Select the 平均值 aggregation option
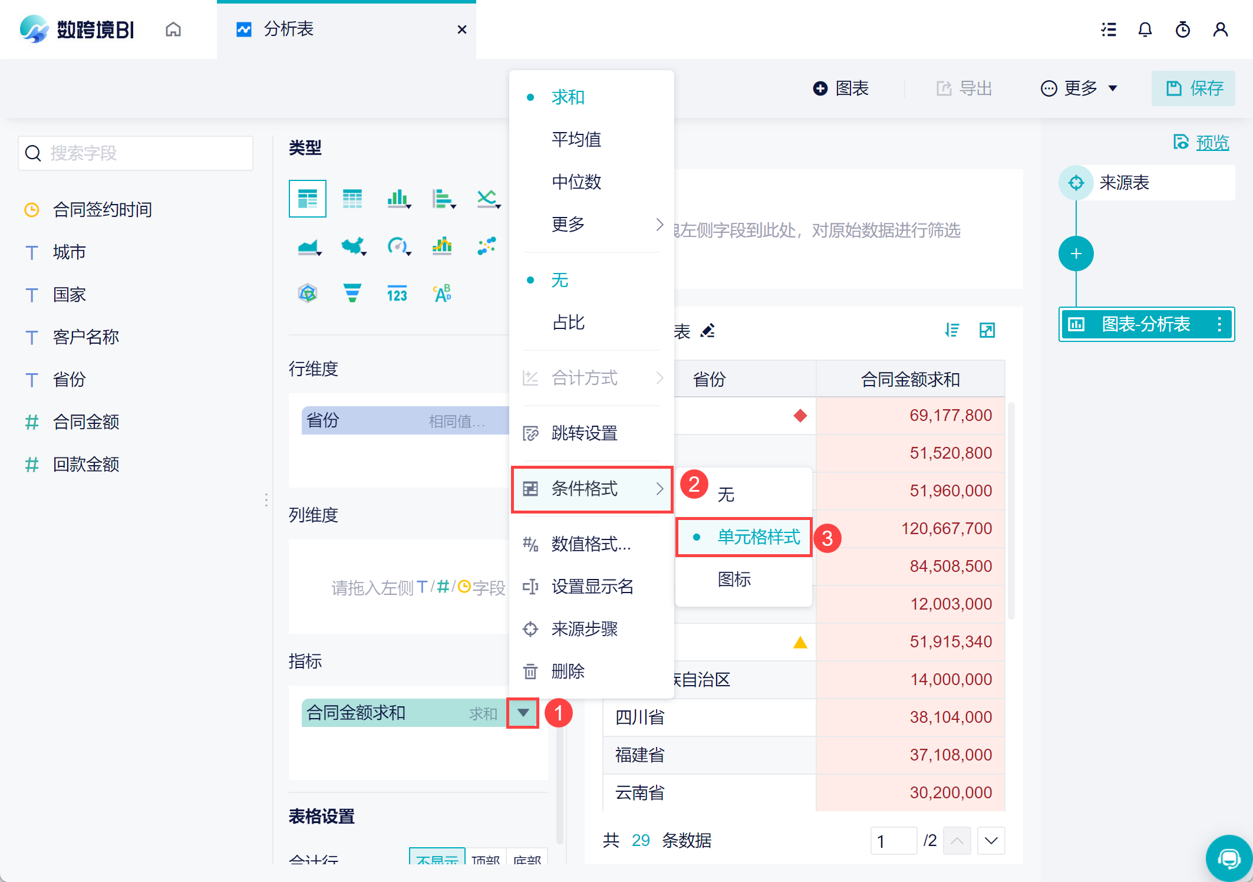This screenshot has width=1253, height=882. tap(576, 140)
